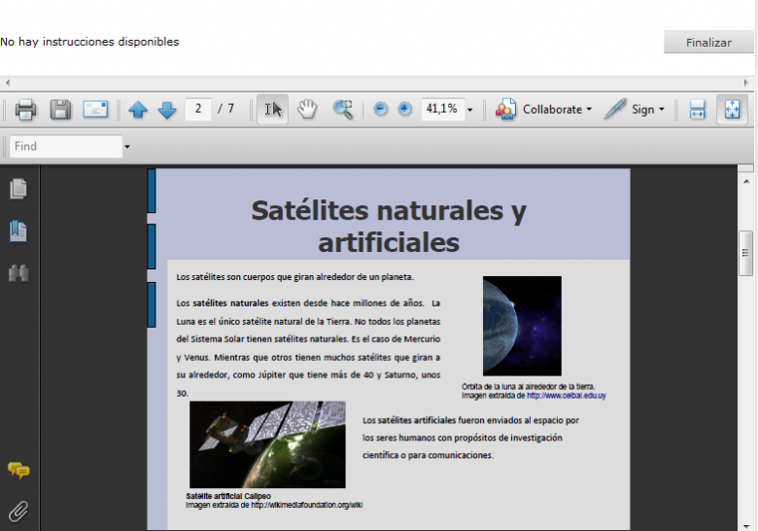The height and width of the screenshot is (531, 758).
Task: Click the sentence starting "Los satélites son cuerpos"
Action: [294, 277]
